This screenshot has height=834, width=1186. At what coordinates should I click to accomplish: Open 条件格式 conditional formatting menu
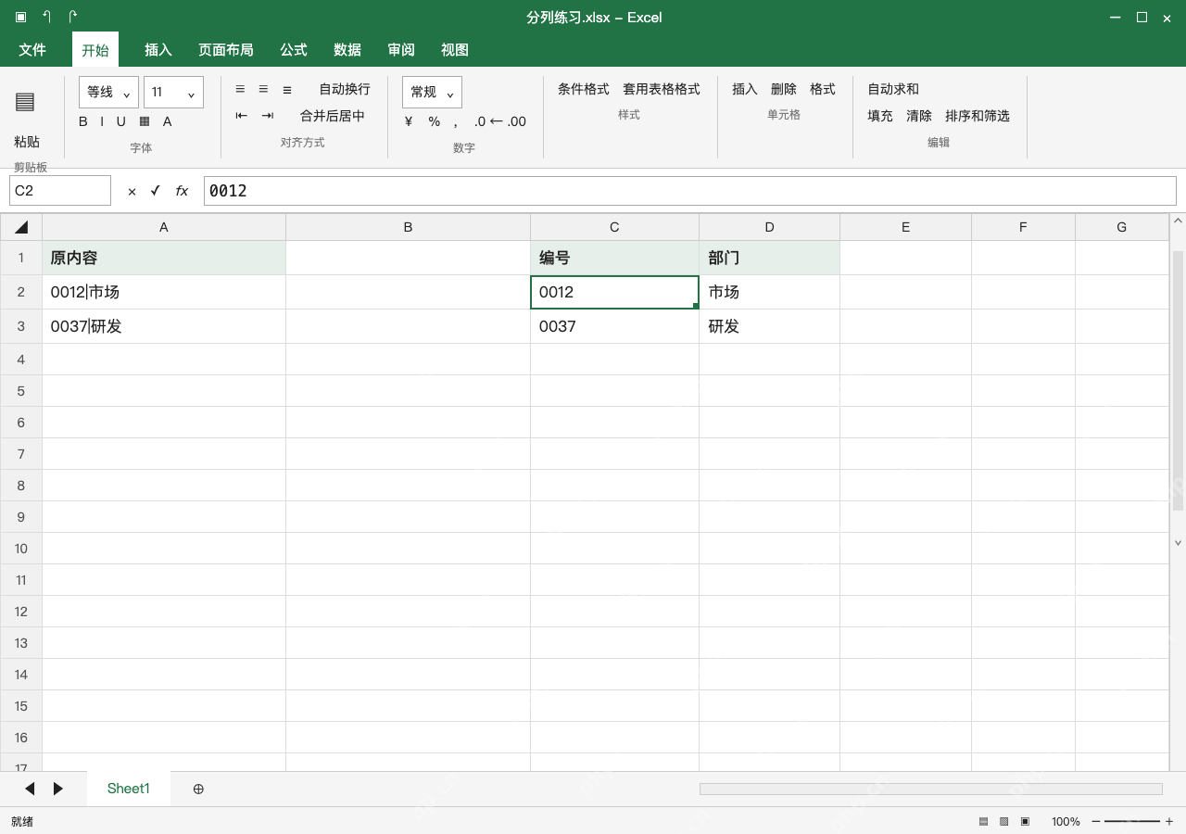click(x=584, y=89)
